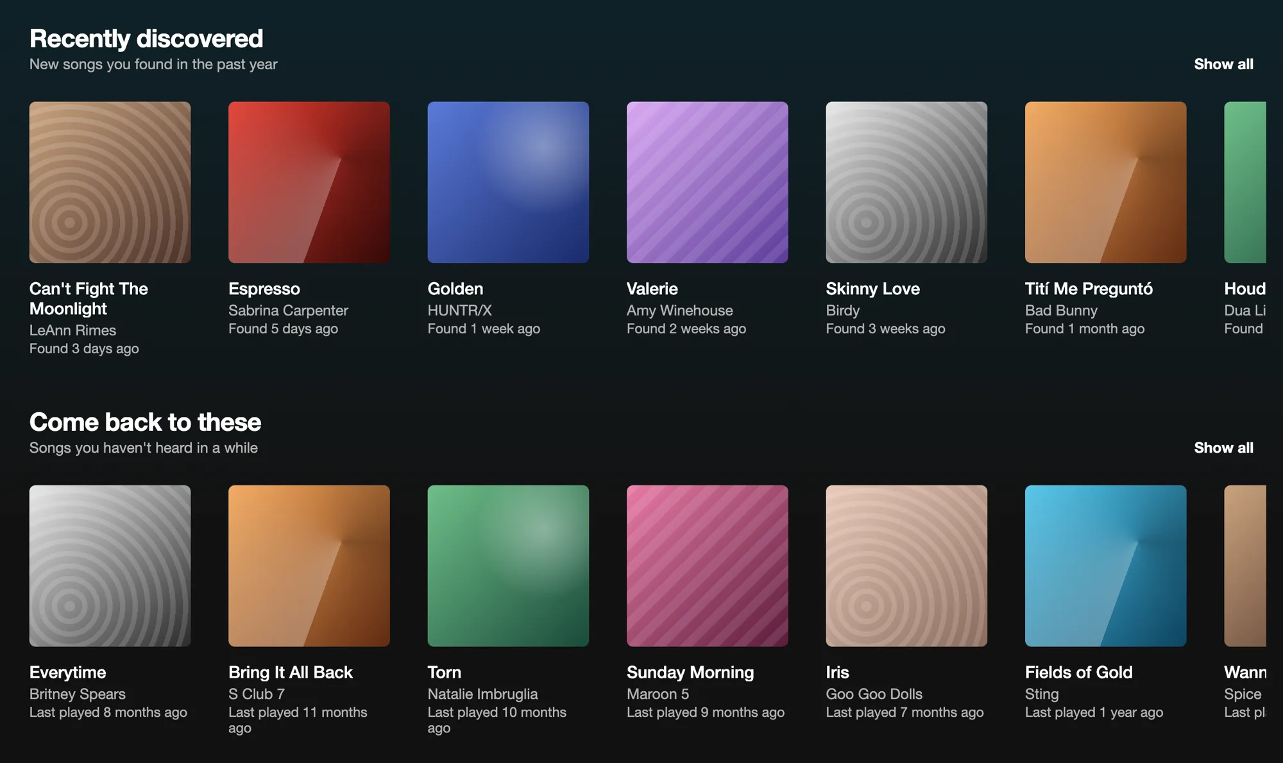
Task: Select artist name Britney Spears
Action: (x=77, y=694)
